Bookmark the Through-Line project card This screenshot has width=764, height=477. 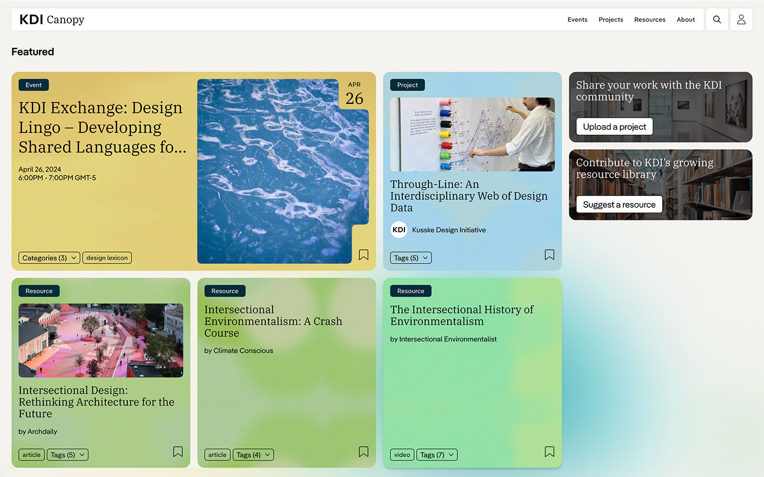click(550, 255)
